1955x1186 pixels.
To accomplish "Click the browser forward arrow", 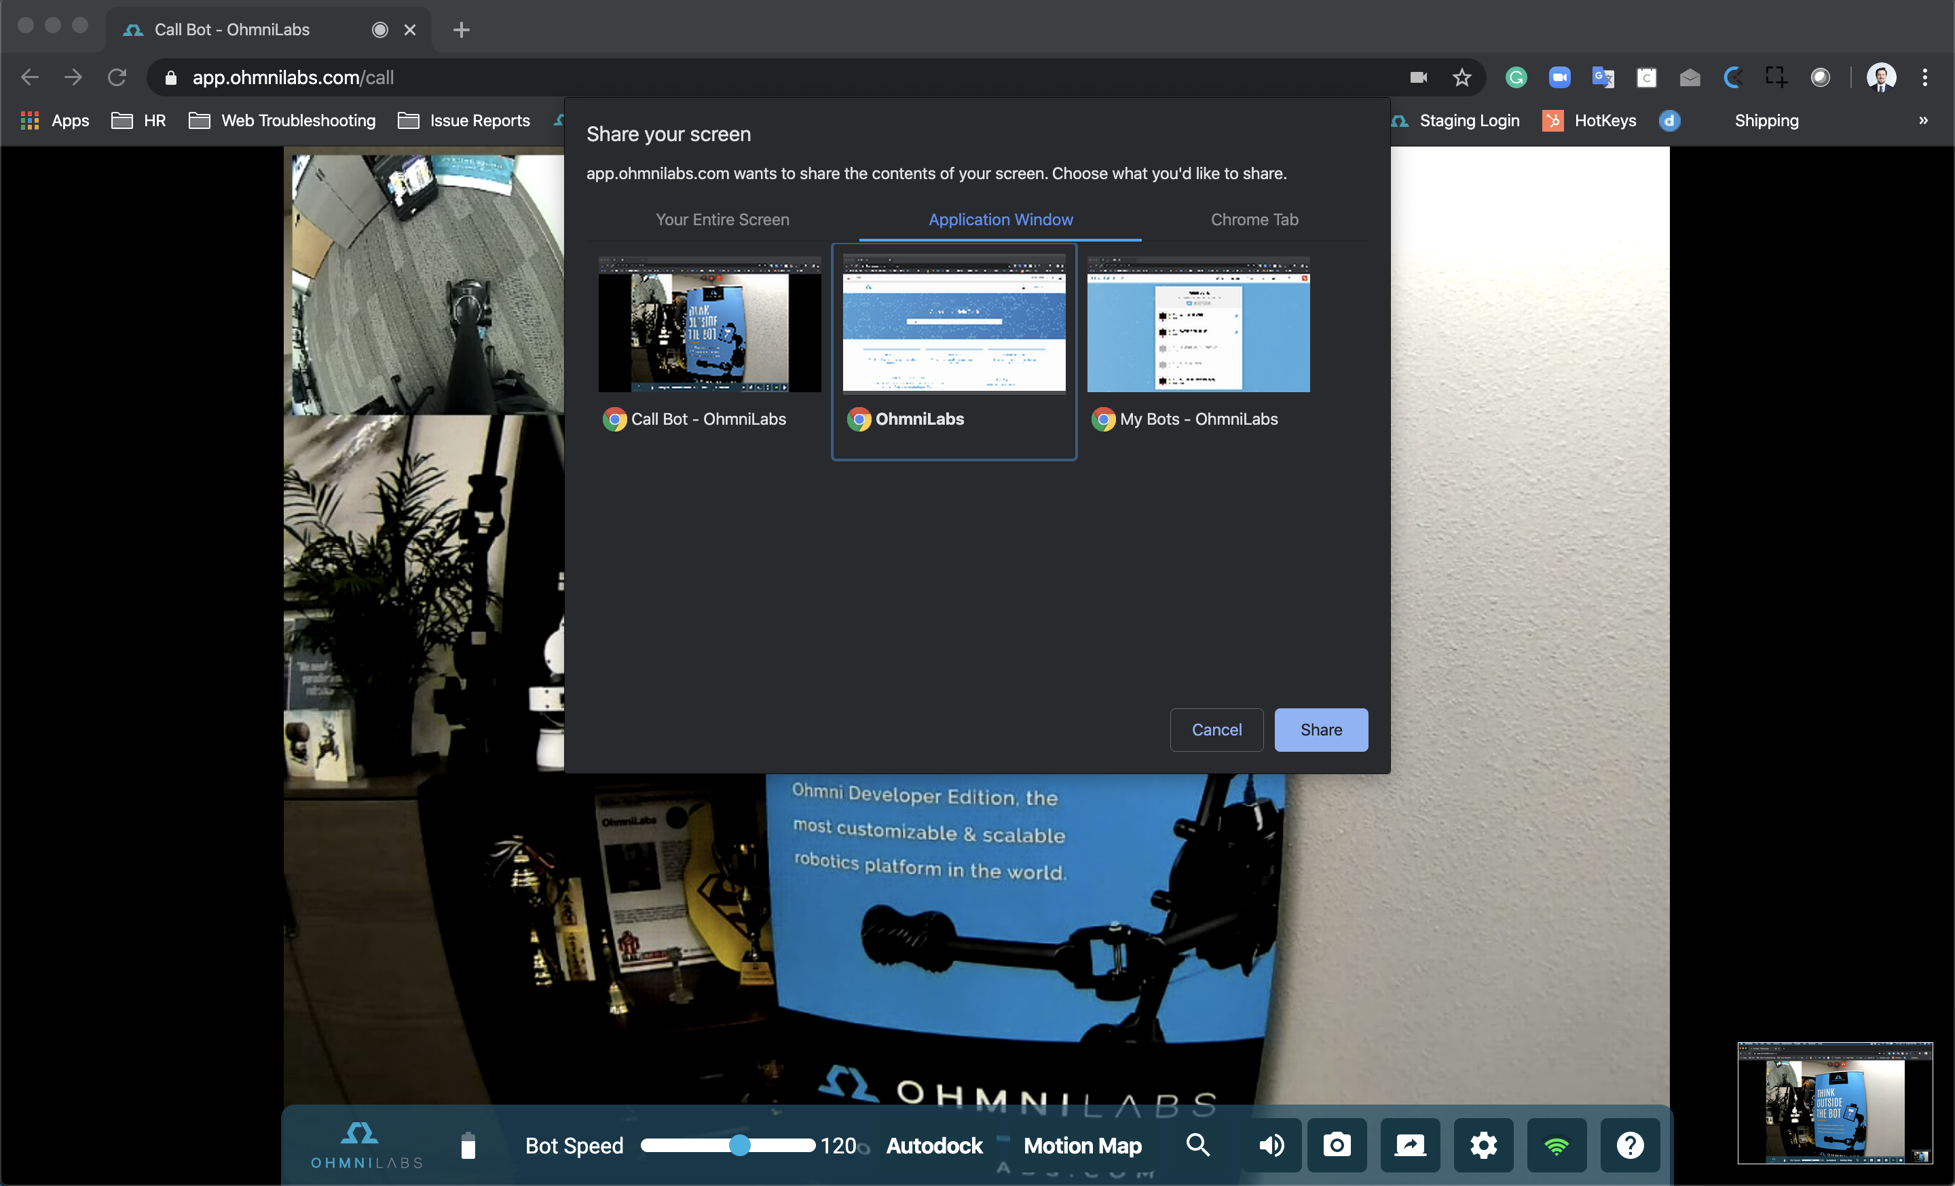I will pos(73,77).
